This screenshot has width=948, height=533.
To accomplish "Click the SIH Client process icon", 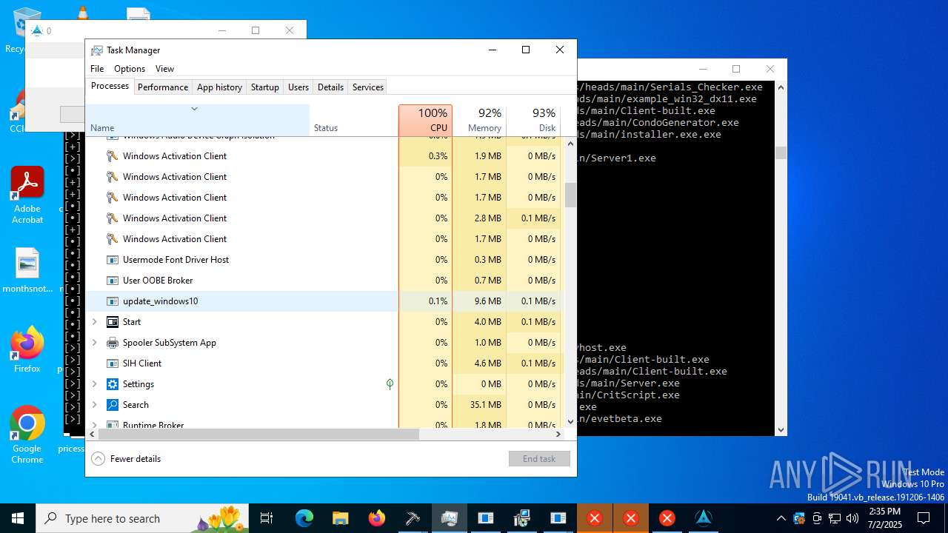I will click(x=113, y=363).
